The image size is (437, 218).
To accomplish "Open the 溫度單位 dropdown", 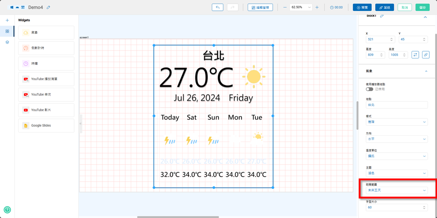I will (397, 156).
